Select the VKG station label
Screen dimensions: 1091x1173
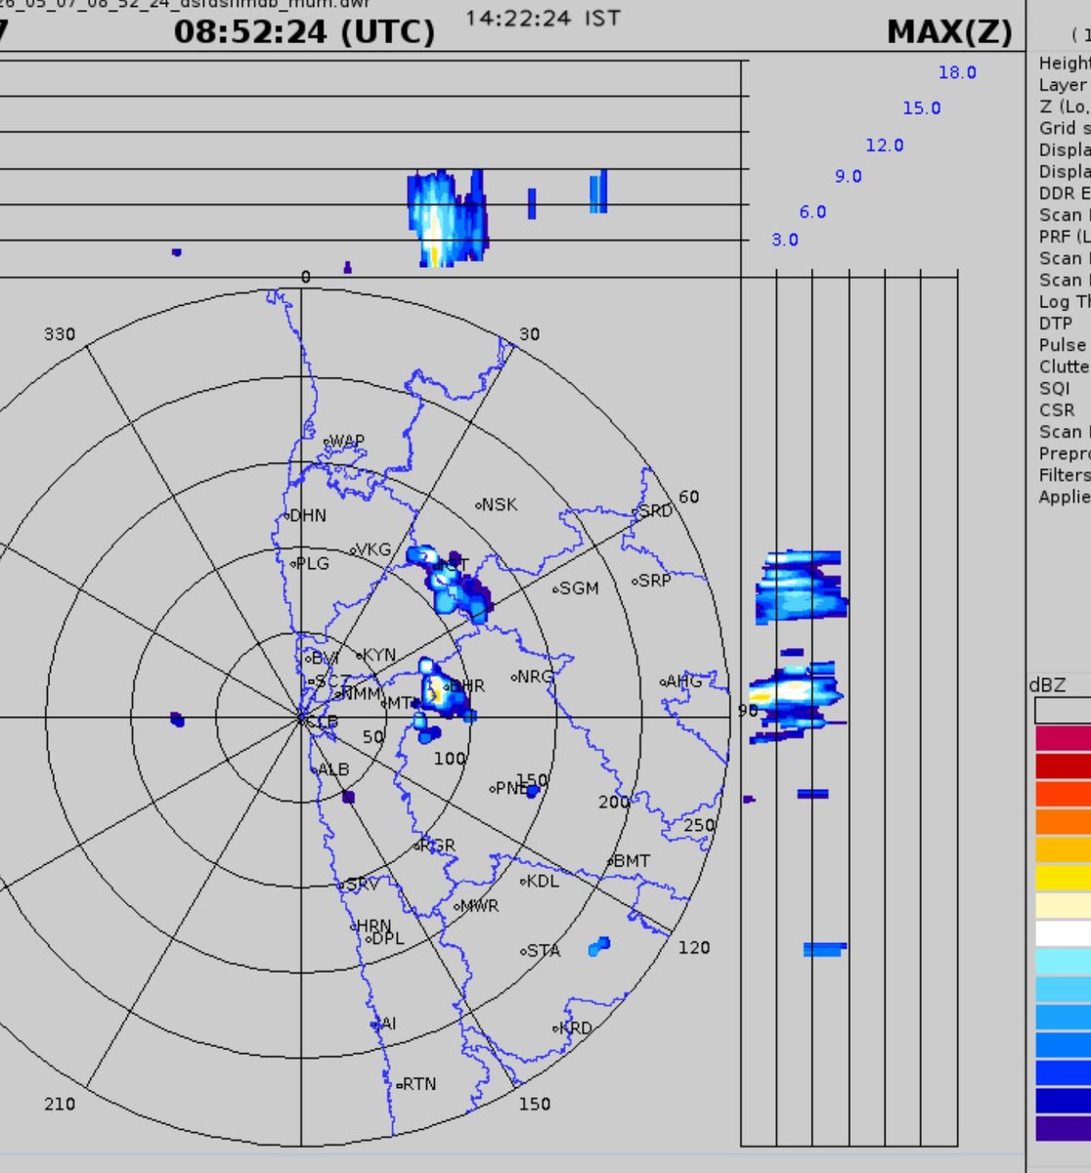tap(372, 550)
